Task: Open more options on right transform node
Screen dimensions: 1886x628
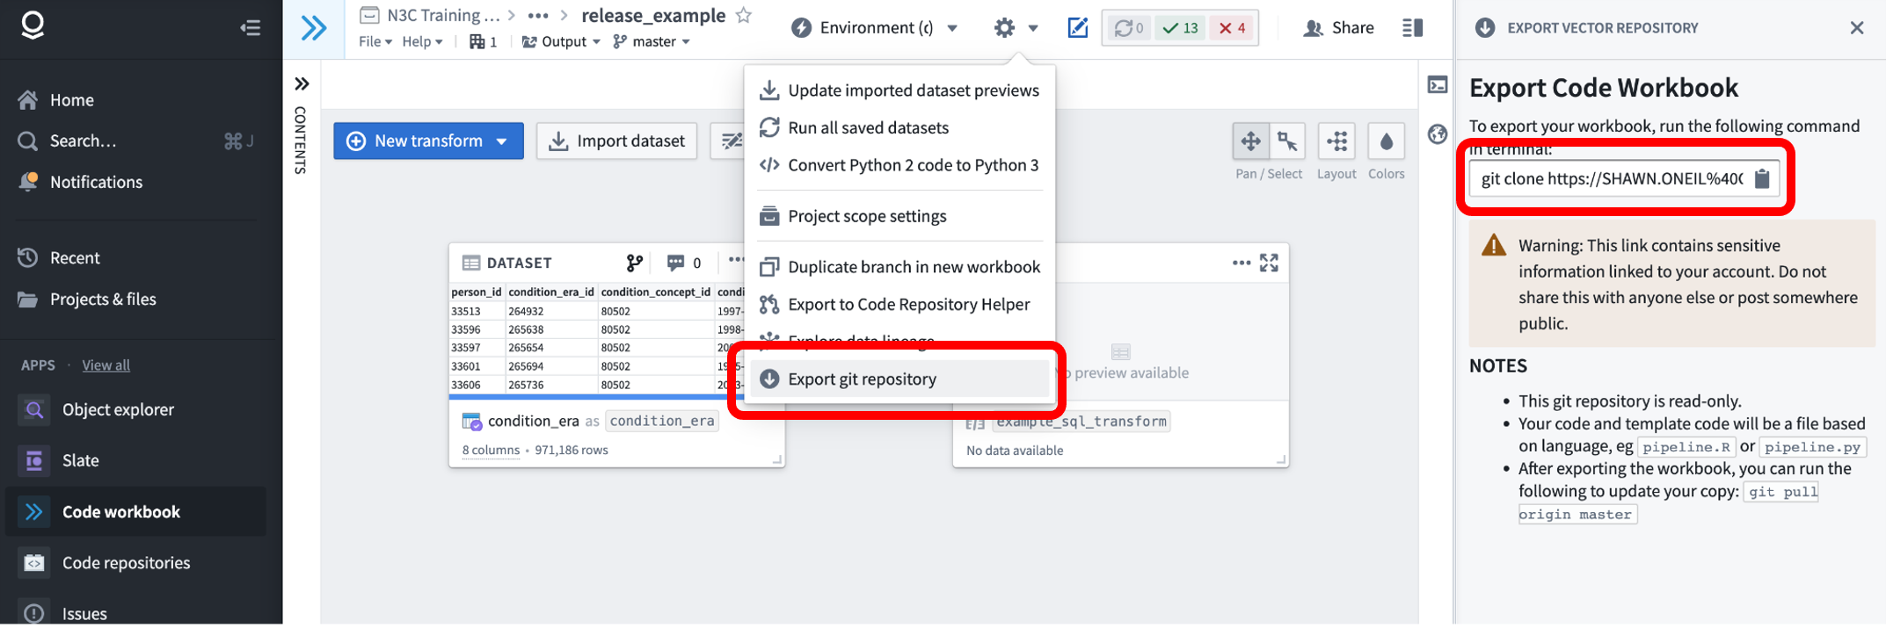Action: 1241,263
